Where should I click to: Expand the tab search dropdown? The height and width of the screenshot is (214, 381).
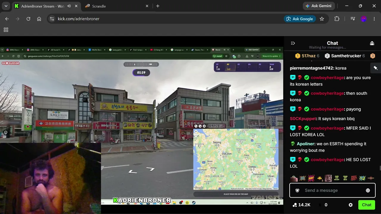(x=6, y=6)
